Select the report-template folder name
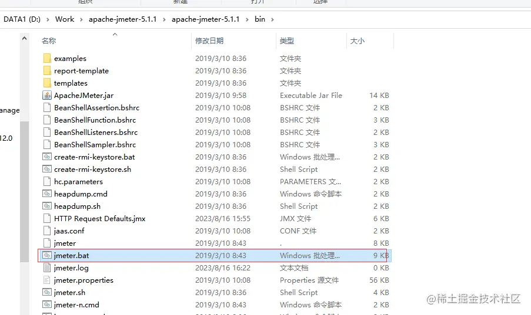 [x=81, y=71]
